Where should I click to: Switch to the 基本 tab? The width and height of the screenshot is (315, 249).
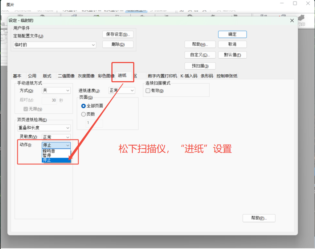coord(17,76)
